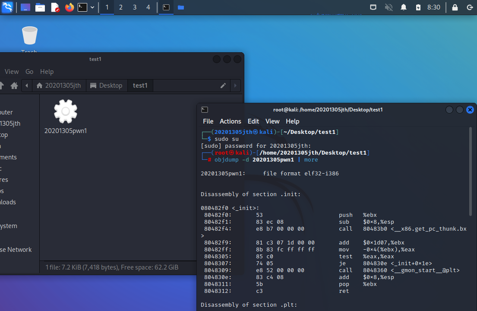
Task: Open View menu in terminal
Action: [272, 121]
